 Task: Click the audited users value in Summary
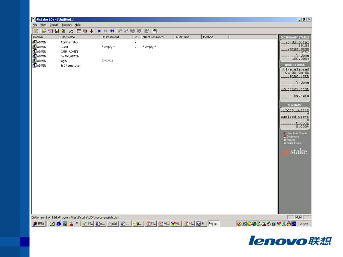click(x=308, y=120)
